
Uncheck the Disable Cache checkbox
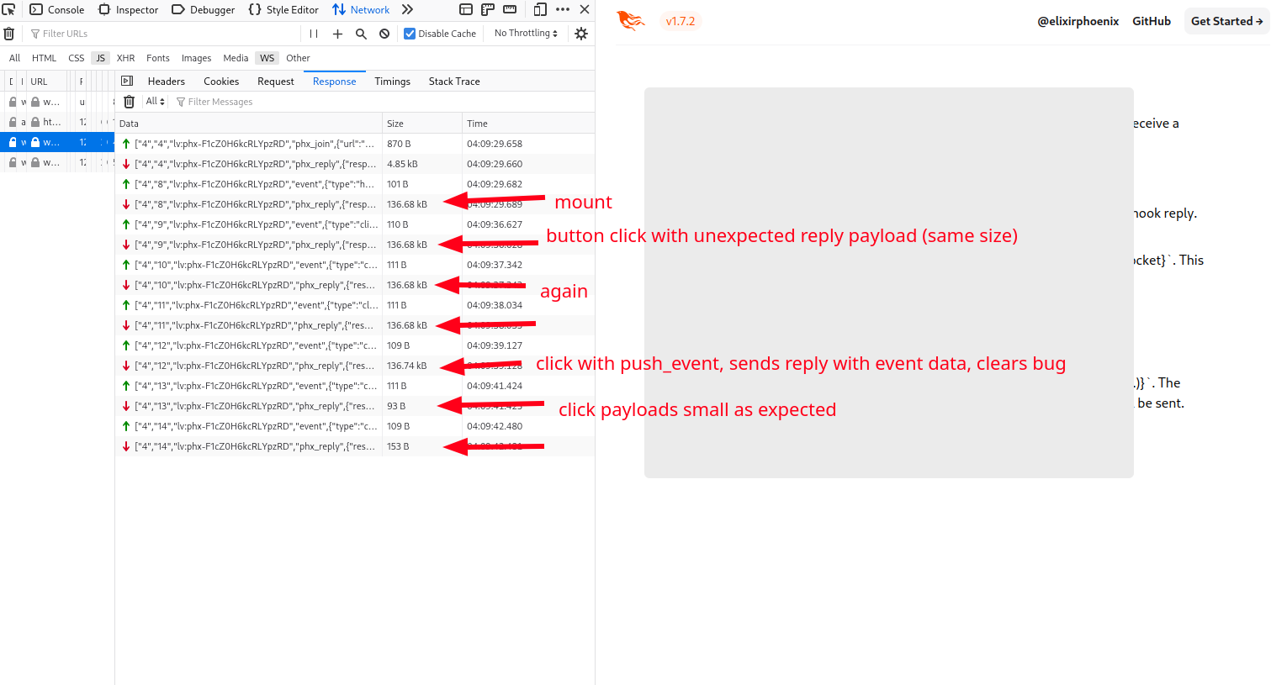click(410, 34)
